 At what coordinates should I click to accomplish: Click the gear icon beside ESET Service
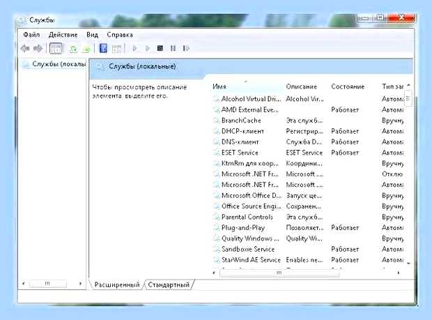pyautogui.click(x=216, y=153)
